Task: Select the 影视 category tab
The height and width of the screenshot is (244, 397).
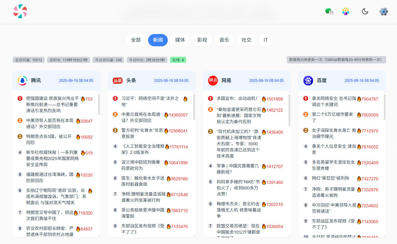Action: click(202, 40)
